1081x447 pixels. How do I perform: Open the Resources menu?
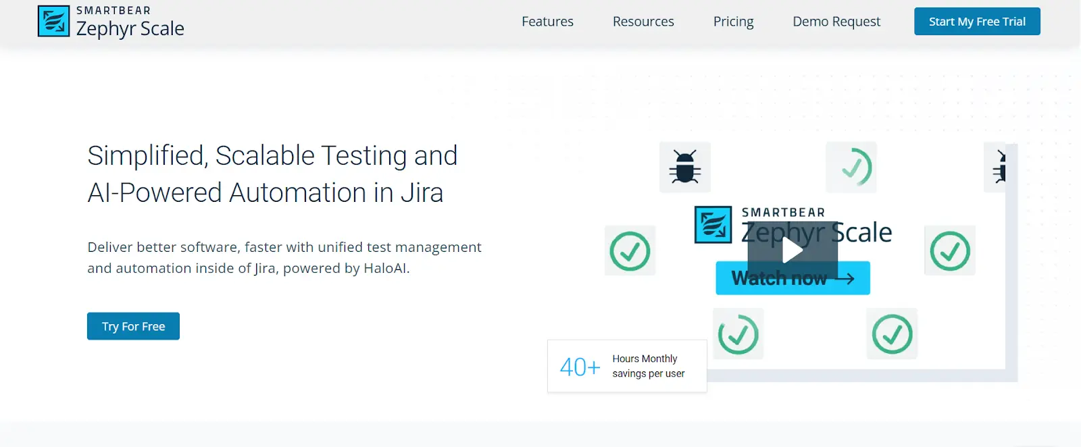[x=643, y=22]
